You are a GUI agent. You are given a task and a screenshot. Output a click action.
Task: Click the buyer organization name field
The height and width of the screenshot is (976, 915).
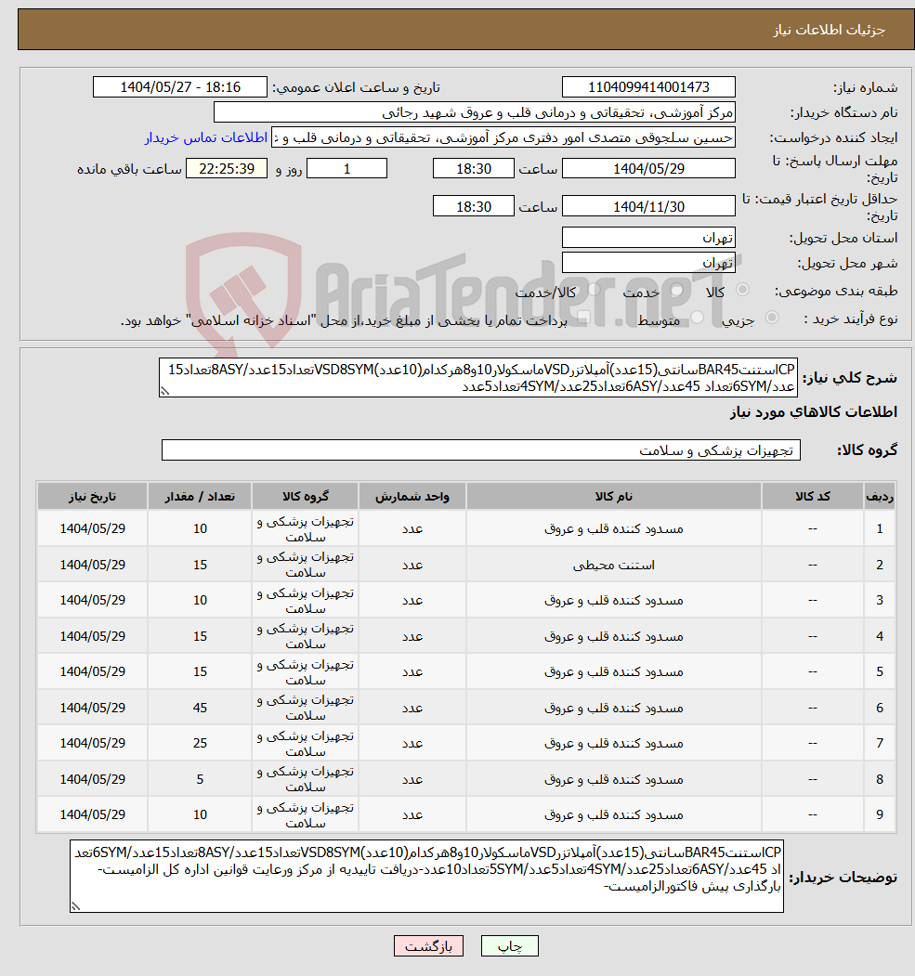click(475, 112)
